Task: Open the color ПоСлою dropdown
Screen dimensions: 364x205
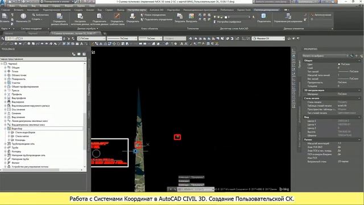Action: (x=91, y=38)
